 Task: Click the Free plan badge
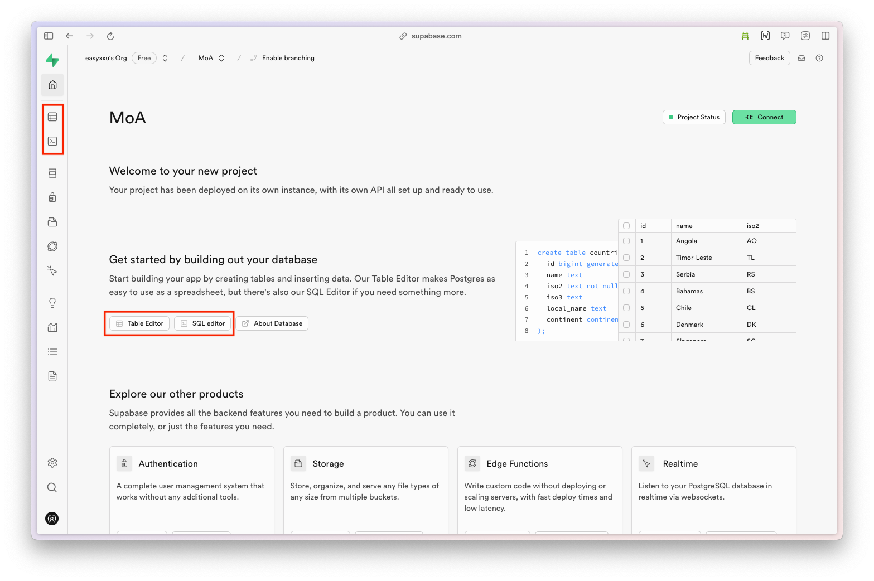point(144,58)
